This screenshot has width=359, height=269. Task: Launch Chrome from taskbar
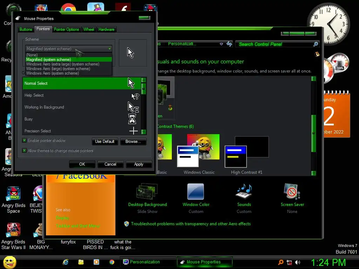click(x=112, y=262)
